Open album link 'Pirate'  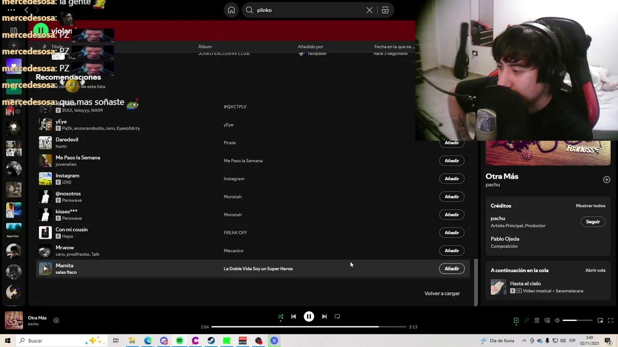pos(229,143)
